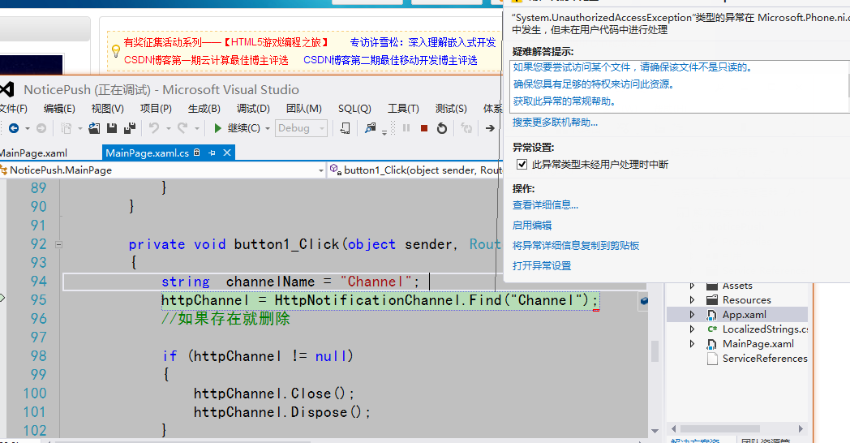The height and width of the screenshot is (443, 850).
Task: Expand the Resources folder node
Action: click(693, 300)
